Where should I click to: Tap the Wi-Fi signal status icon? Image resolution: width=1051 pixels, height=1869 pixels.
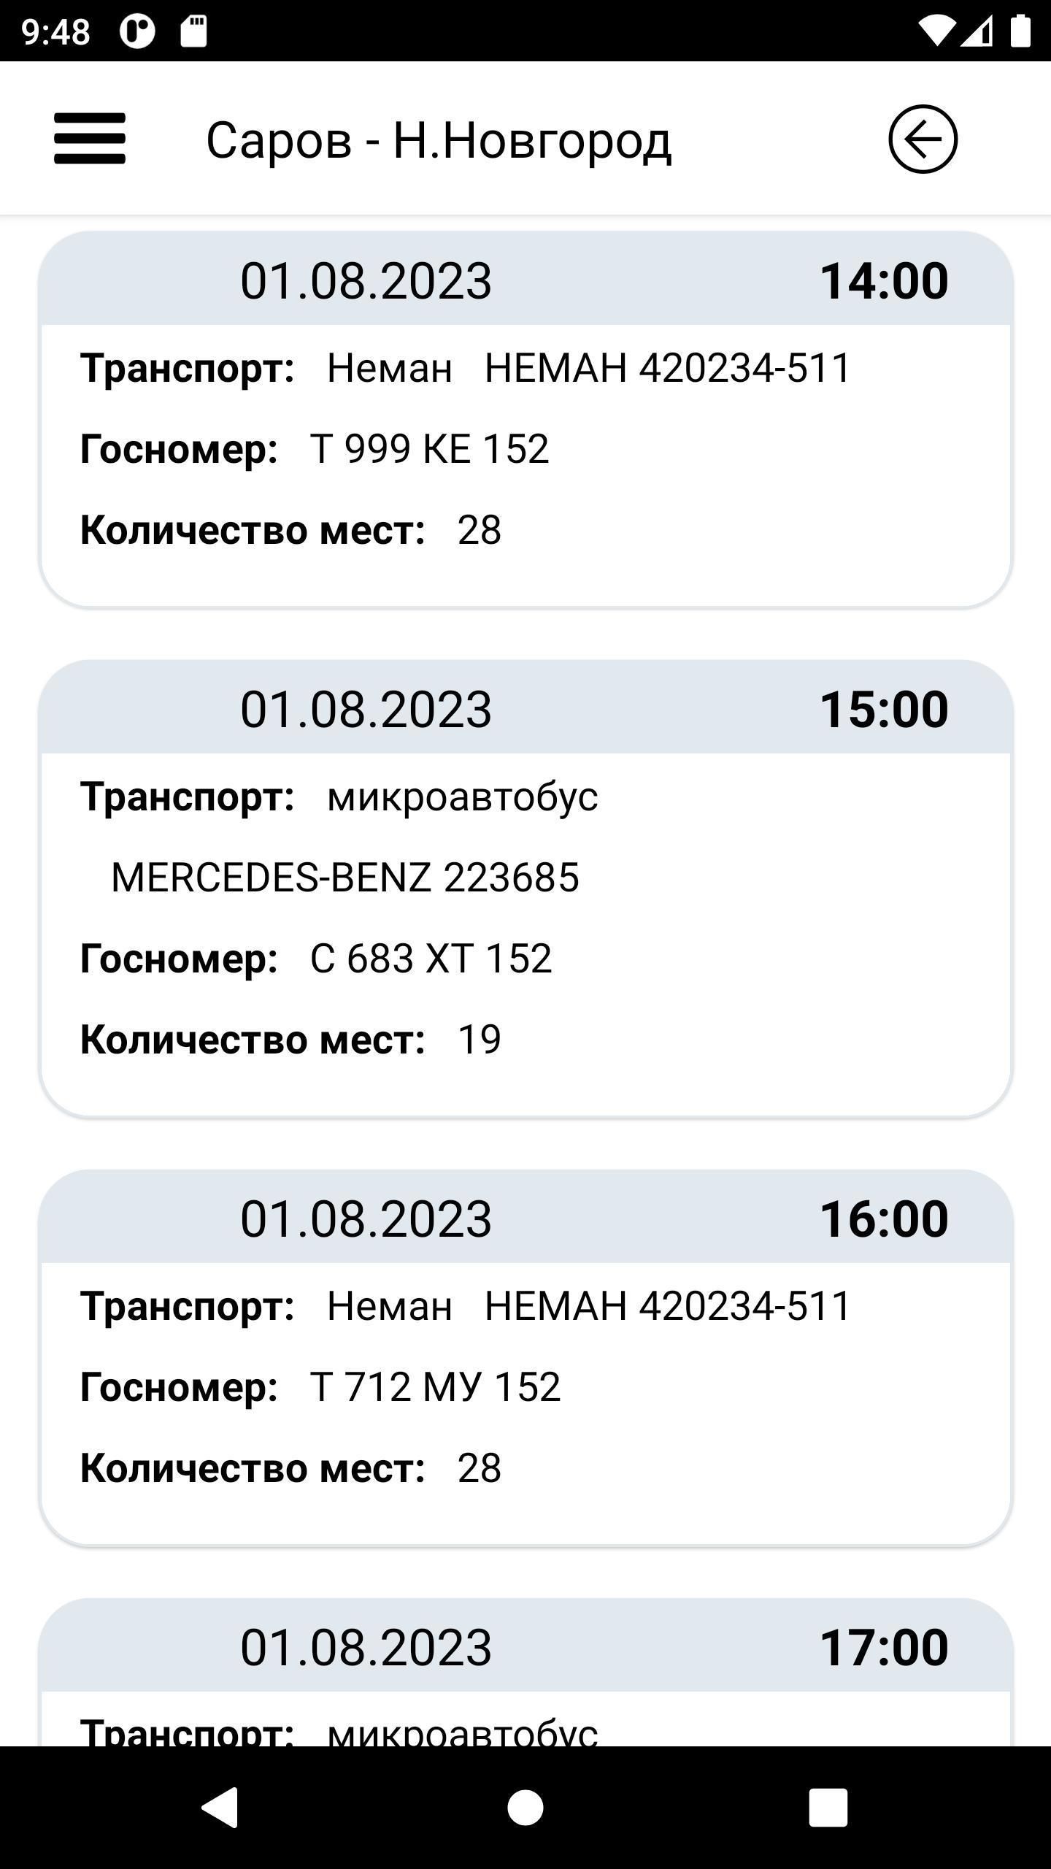936,32
